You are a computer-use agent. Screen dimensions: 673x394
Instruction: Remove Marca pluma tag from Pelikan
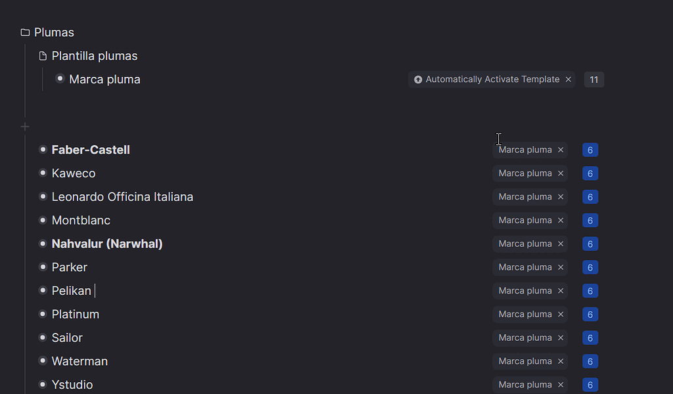561,291
